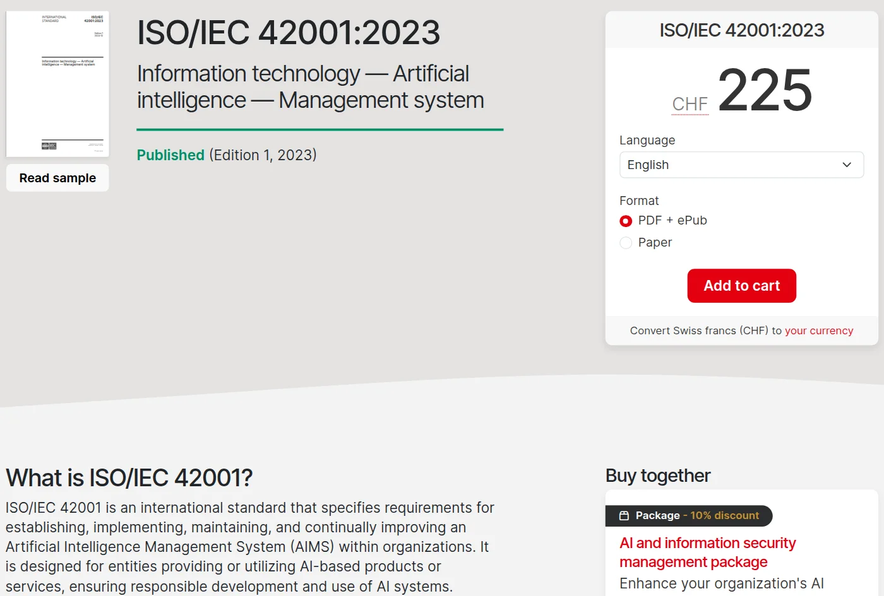Add the standard to cart

point(741,286)
